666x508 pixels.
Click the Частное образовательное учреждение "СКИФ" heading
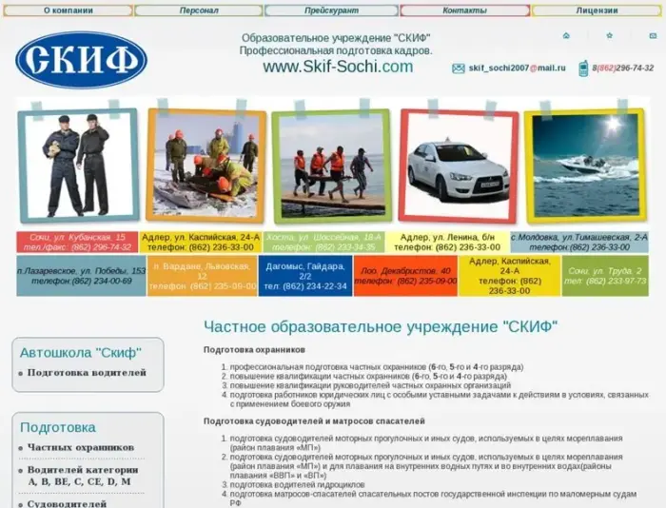coord(381,326)
